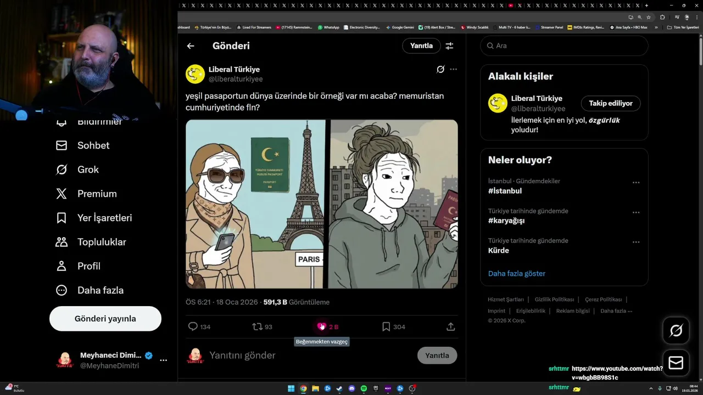Open Streamer Panel bookmark

549,27
